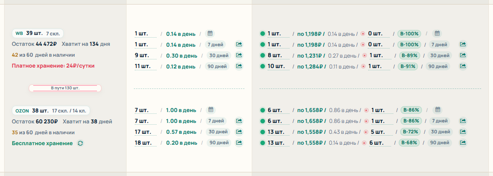
Task: Click share icon in the B-72% row
Action: click(463, 132)
